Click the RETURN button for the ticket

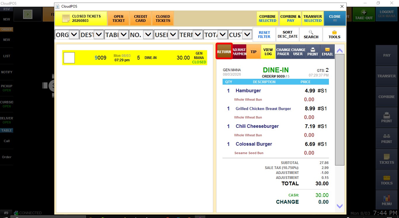[224, 52]
